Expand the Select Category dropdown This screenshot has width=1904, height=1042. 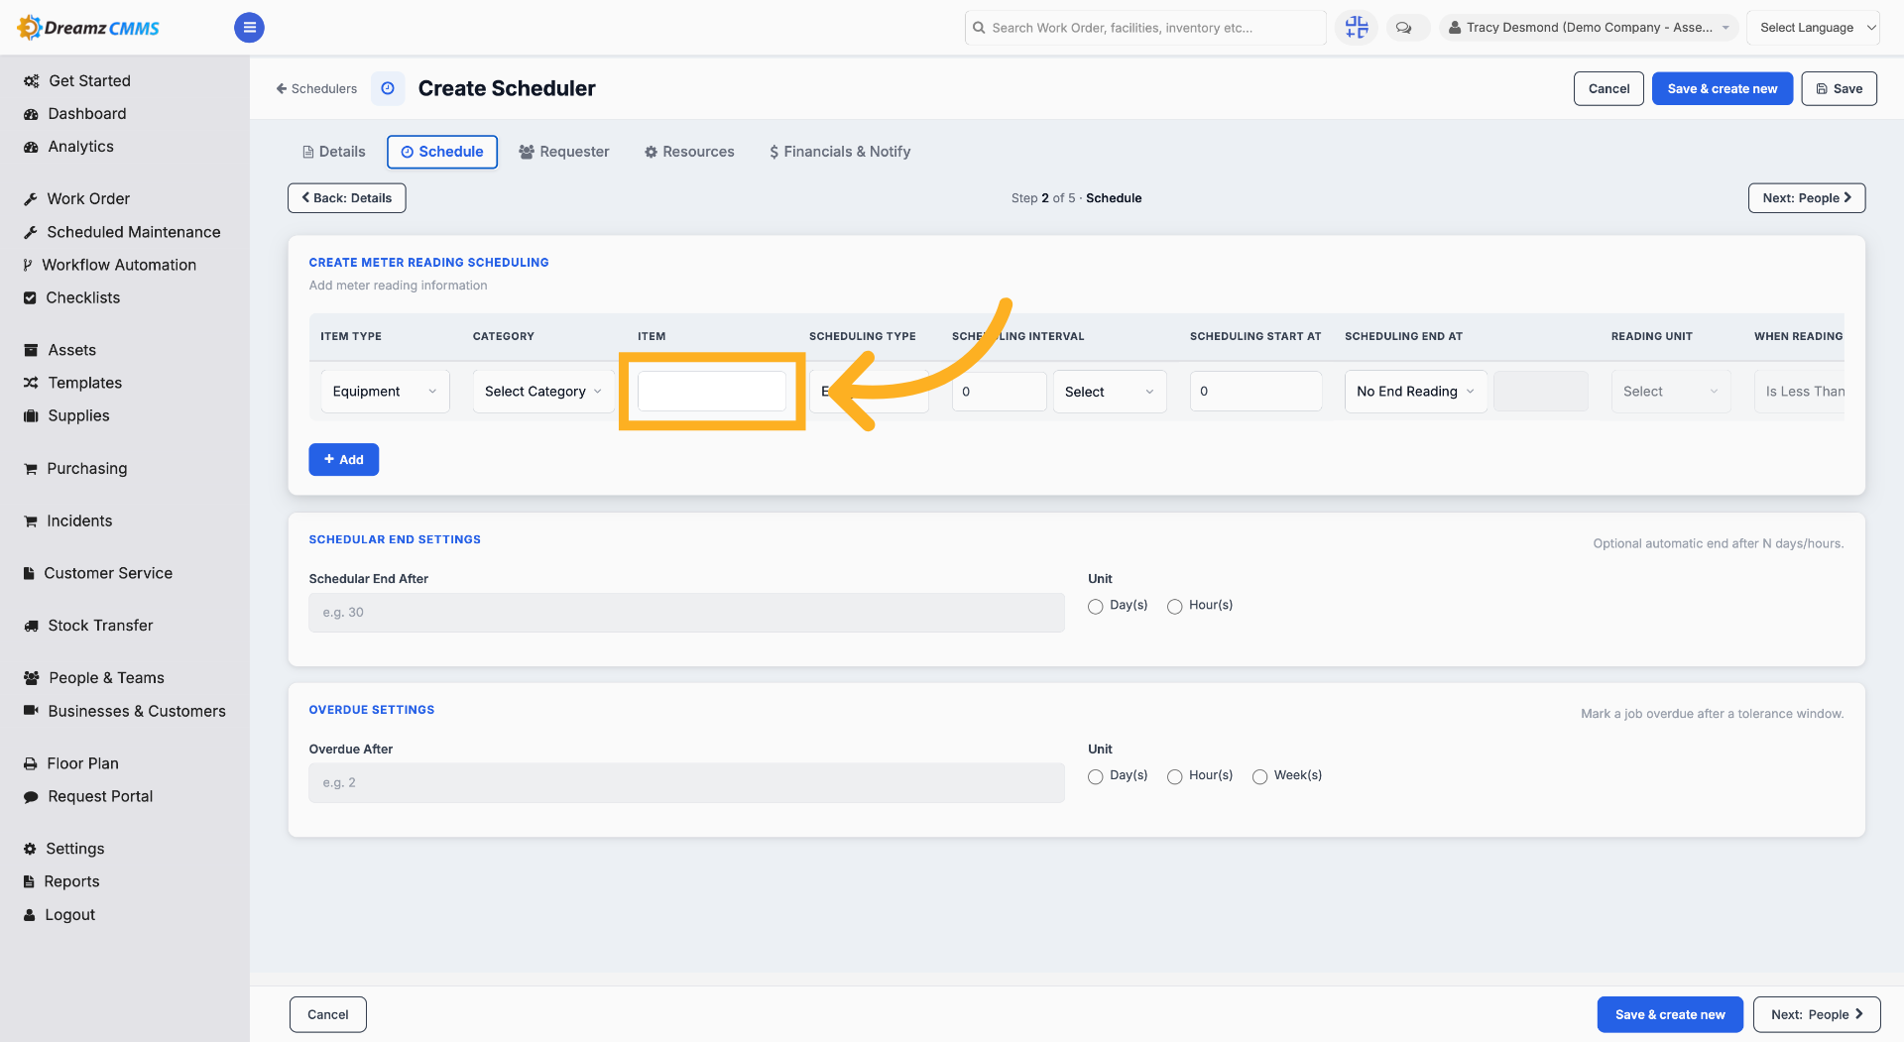(x=542, y=392)
